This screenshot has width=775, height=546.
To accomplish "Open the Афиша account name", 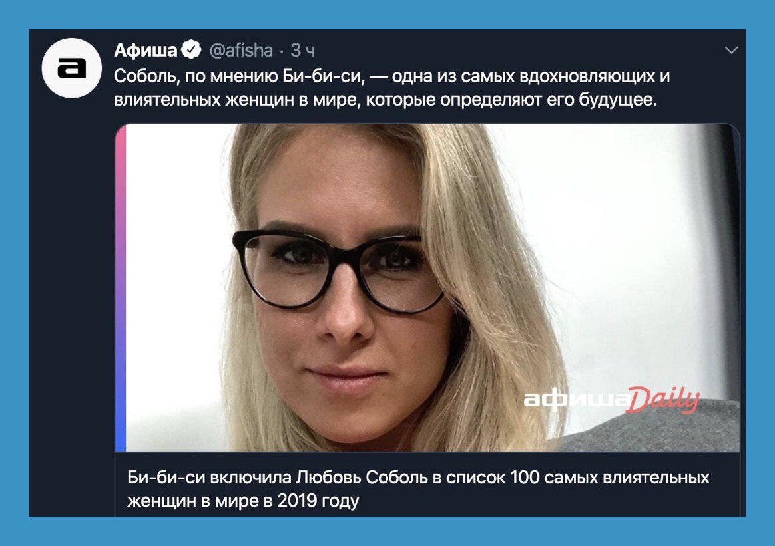I will tap(145, 50).
